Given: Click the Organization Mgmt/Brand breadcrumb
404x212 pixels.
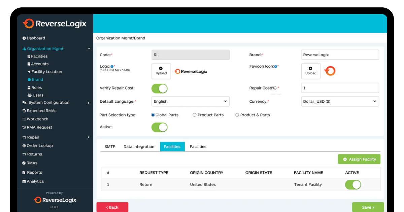Looking at the screenshot, I should tap(121, 38).
